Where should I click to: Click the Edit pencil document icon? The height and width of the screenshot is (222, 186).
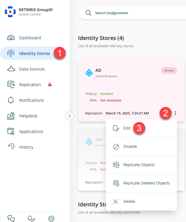[x=116, y=128]
